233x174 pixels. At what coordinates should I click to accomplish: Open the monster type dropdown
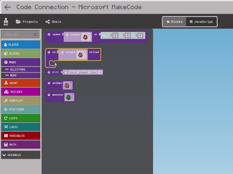pyautogui.click(x=73, y=95)
